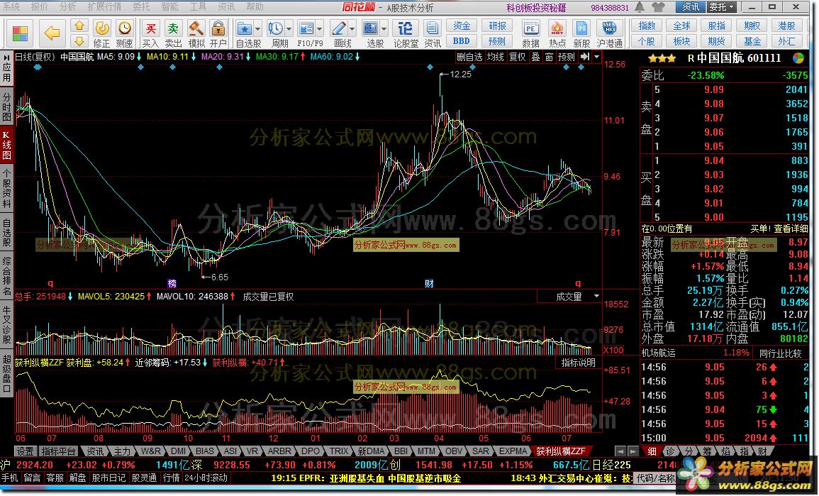Viewport: 819px width, 496px height.
Task: Expand the 选股 dropdown arrow
Action: click(384, 29)
